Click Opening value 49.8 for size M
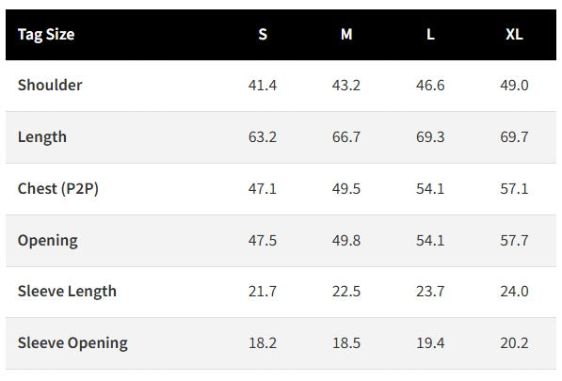 (x=346, y=240)
